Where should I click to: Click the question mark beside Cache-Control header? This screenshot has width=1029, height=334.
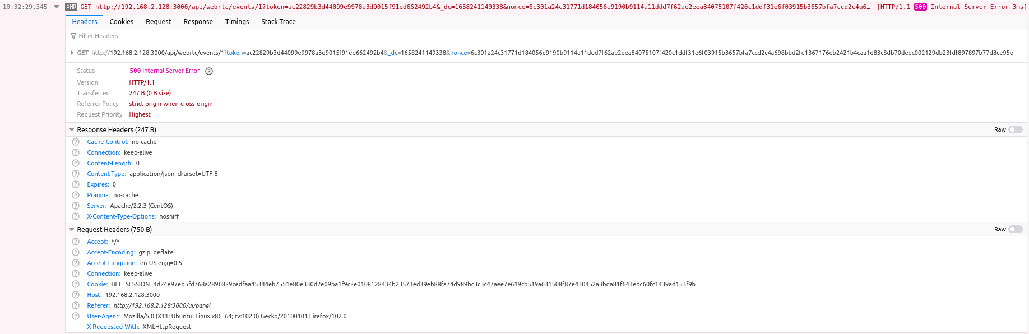76,142
